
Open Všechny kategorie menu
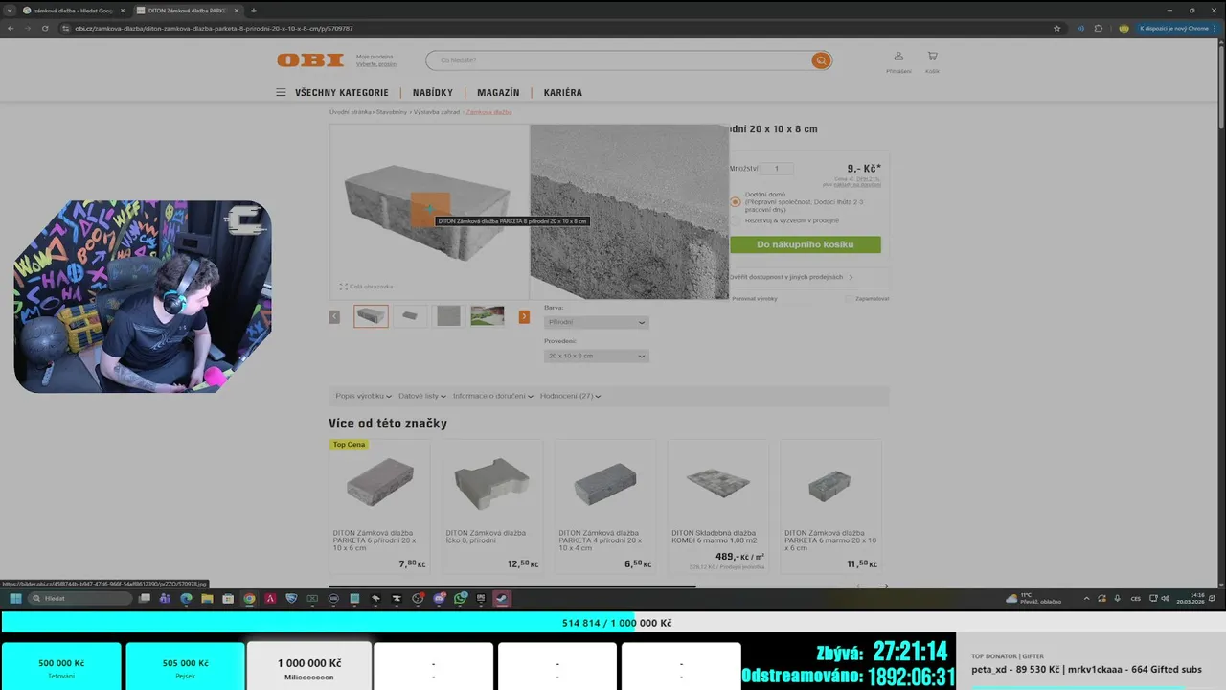(342, 93)
